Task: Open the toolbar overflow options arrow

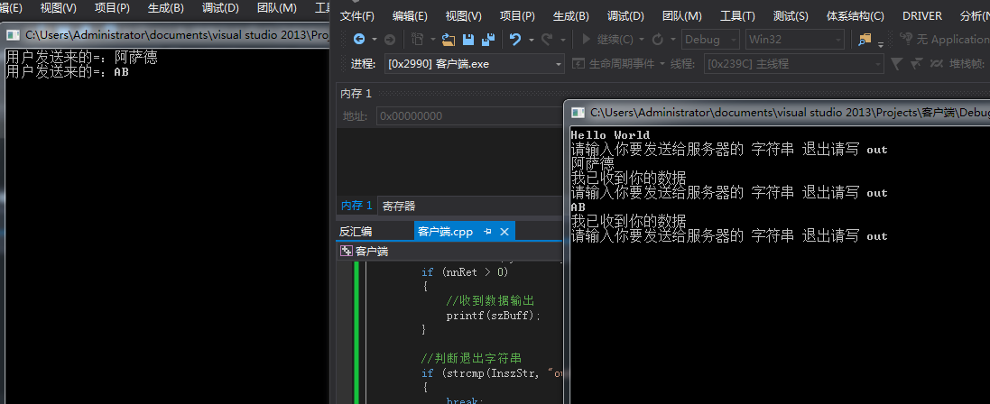Action: [881, 43]
